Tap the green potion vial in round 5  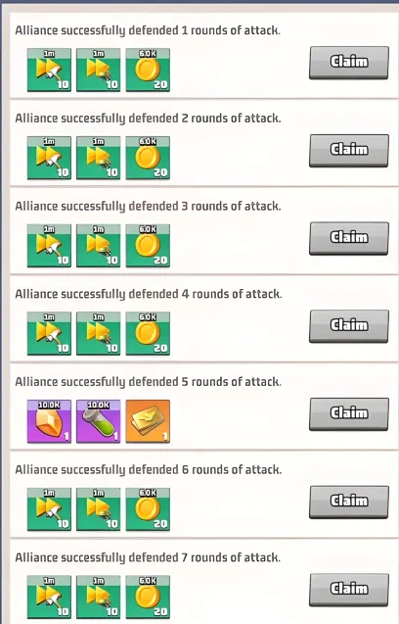pyautogui.click(x=99, y=422)
